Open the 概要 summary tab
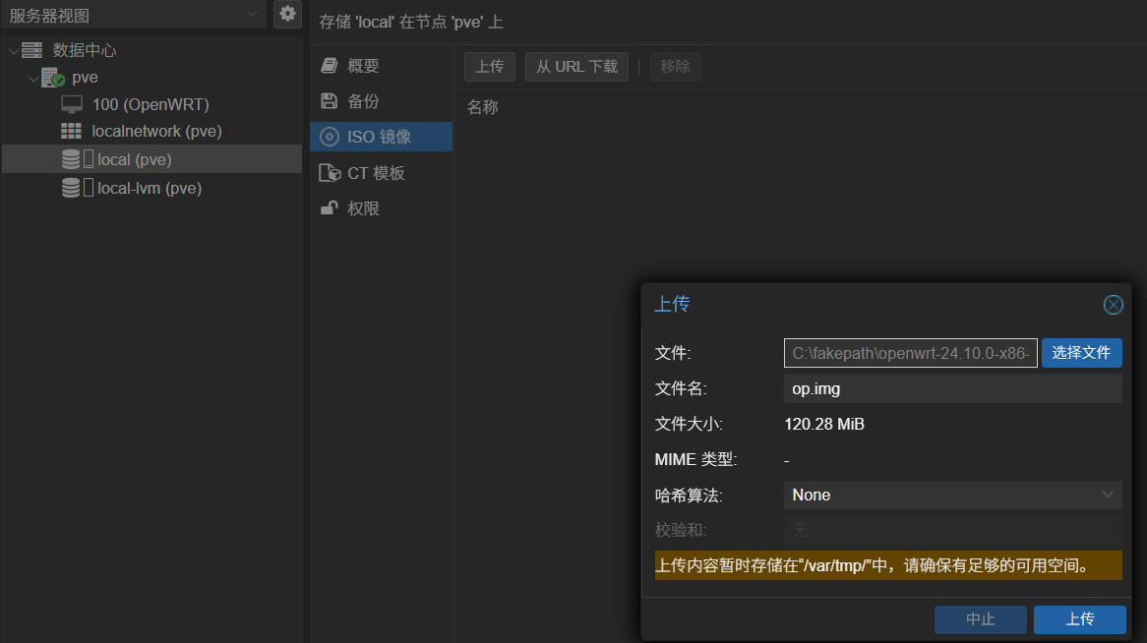Image resolution: width=1147 pixels, height=643 pixels. 363,66
